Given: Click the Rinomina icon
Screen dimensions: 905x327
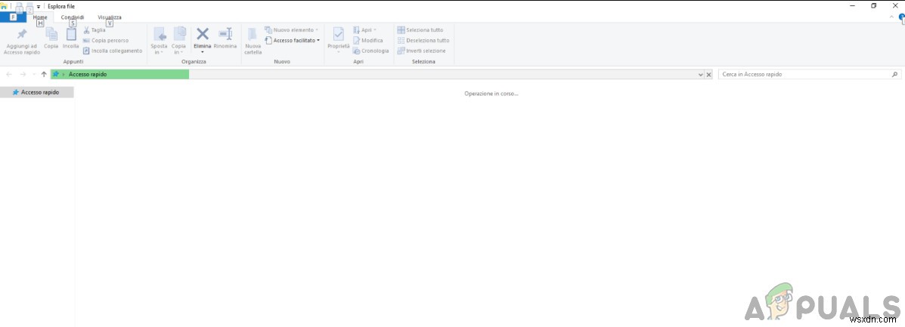Looking at the screenshot, I should pyautogui.click(x=225, y=34).
